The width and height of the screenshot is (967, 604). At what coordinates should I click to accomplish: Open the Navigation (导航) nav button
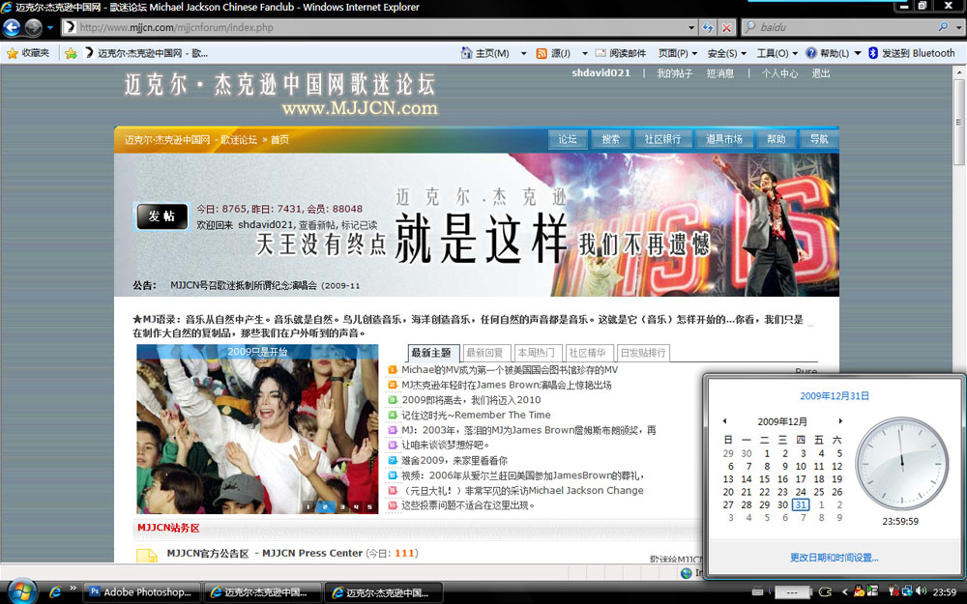(x=819, y=139)
